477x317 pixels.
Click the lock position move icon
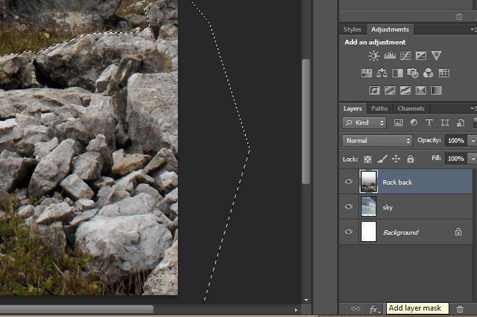coord(396,159)
